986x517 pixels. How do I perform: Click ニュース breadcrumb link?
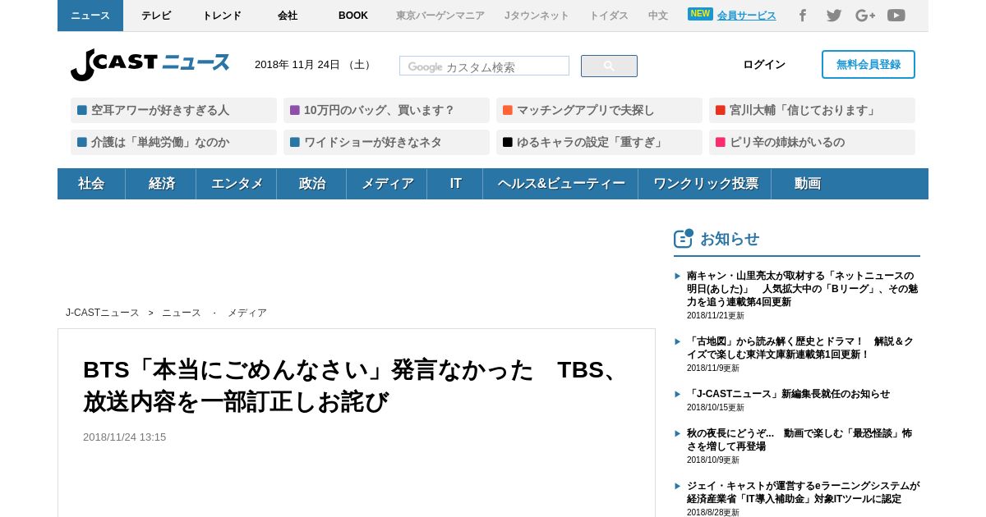pos(182,313)
